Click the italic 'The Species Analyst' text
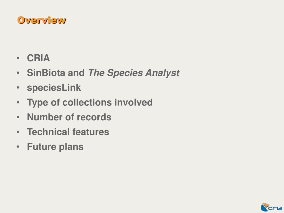Image resolution: width=284 pixels, height=213 pixels. (134, 73)
